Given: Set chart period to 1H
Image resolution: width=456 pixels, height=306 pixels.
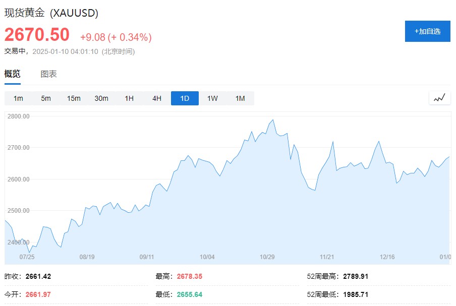Looking at the screenshot, I should 129,98.
